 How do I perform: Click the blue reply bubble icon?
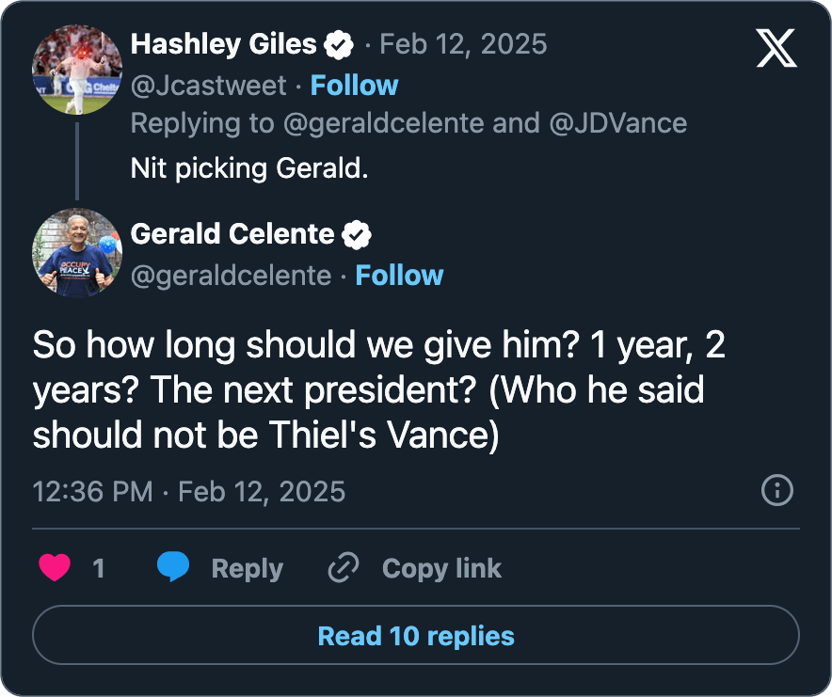(x=173, y=566)
